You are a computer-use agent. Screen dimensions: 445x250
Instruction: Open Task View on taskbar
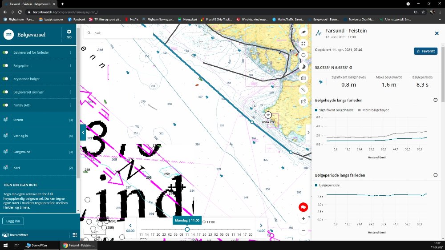(16, 245)
